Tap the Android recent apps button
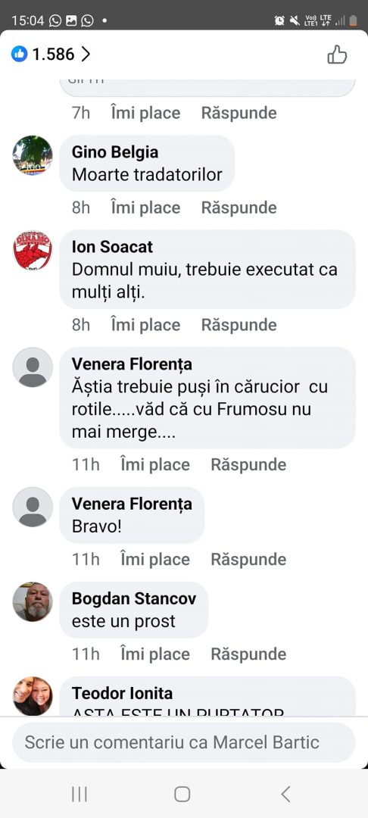The height and width of the screenshot is (818, 368). click(80, 794)
